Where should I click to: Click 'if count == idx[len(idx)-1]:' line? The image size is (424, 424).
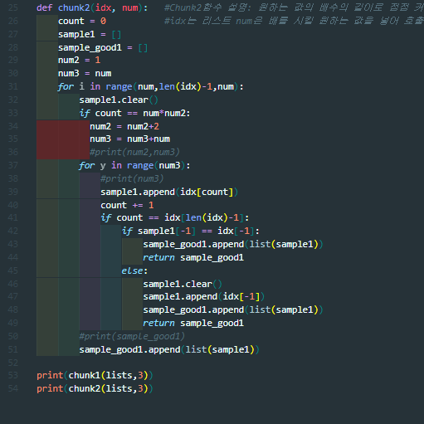175,217
